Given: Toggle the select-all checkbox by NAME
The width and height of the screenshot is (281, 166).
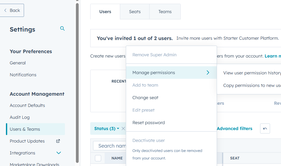Looking at the screenshot, I should click(x=98, y=158).
